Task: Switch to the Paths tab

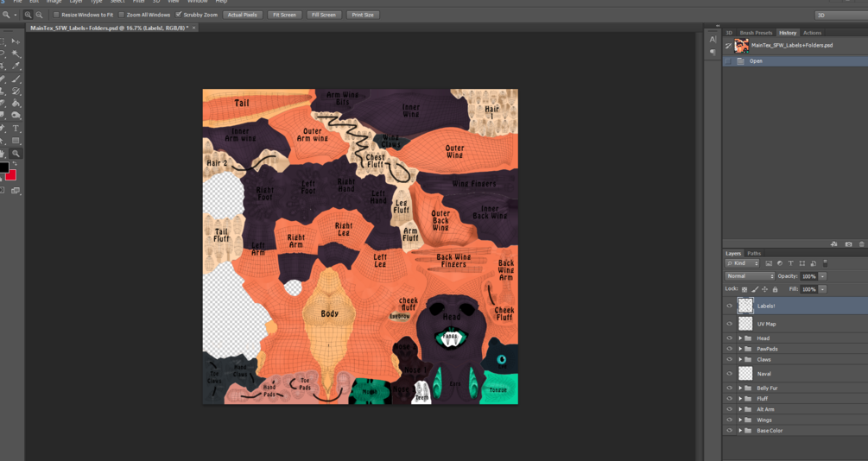Action: click(x=754, y=254)
